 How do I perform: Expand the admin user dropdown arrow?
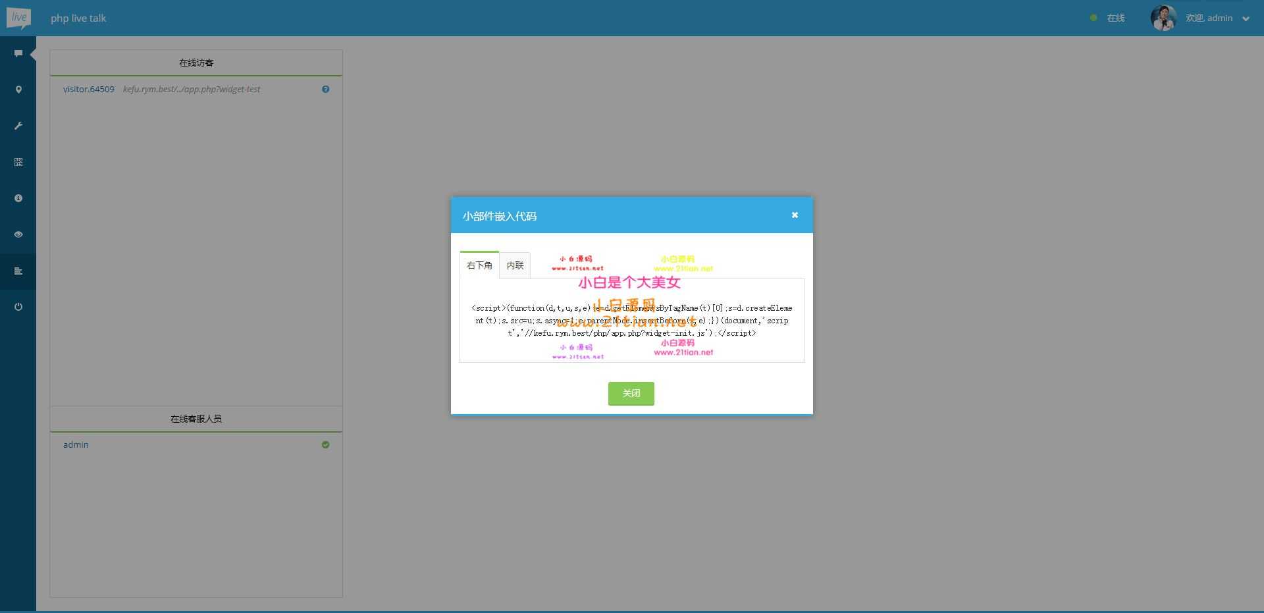pos(1246,18)
